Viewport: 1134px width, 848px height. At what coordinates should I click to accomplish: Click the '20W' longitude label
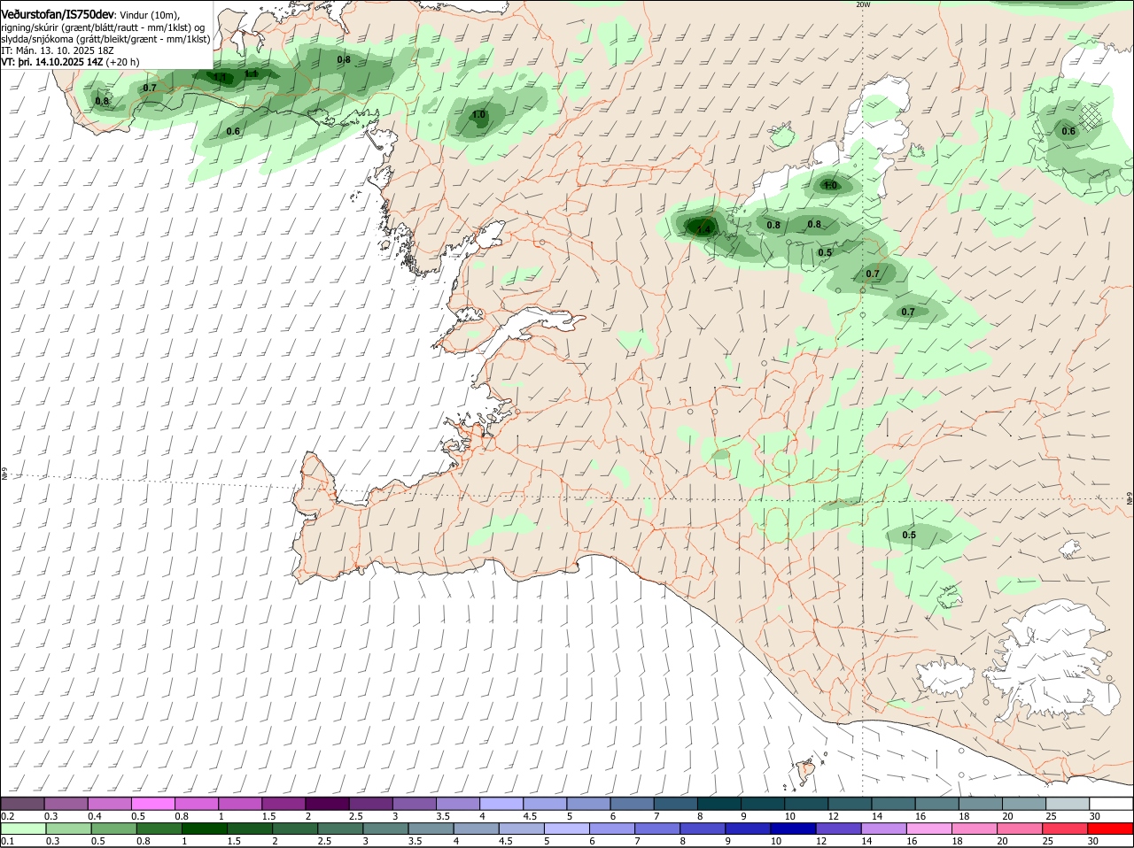(863, 4)
